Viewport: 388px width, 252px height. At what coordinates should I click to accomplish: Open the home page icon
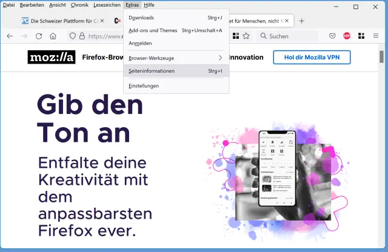[x=53, y=36]
